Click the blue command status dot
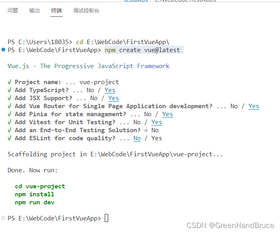Image resolution: width=280 pixels, height=232 pixels. 3,49
